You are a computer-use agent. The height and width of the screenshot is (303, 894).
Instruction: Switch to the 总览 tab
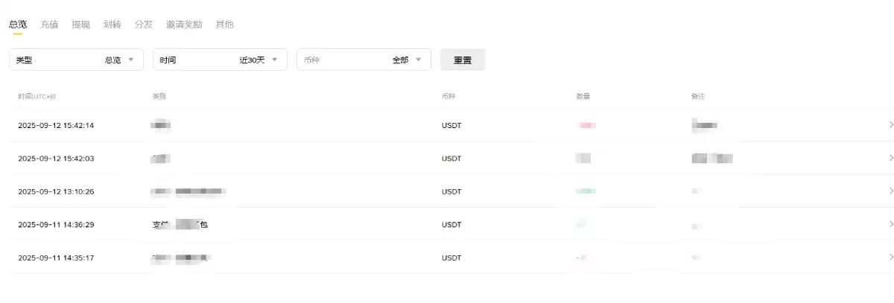18,25
